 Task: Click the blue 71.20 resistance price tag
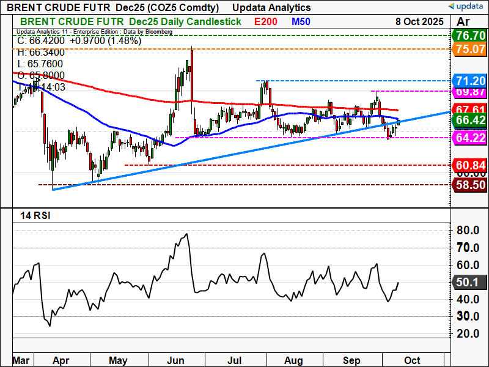pos(470,81)
